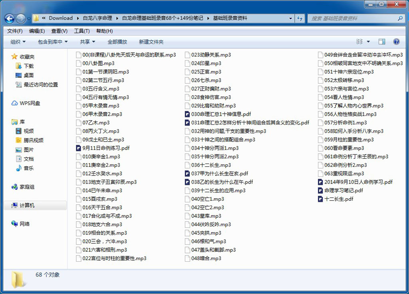Open the 下载 folder icon in sidebar
The image size is (409, 294).
coord(18,66)
